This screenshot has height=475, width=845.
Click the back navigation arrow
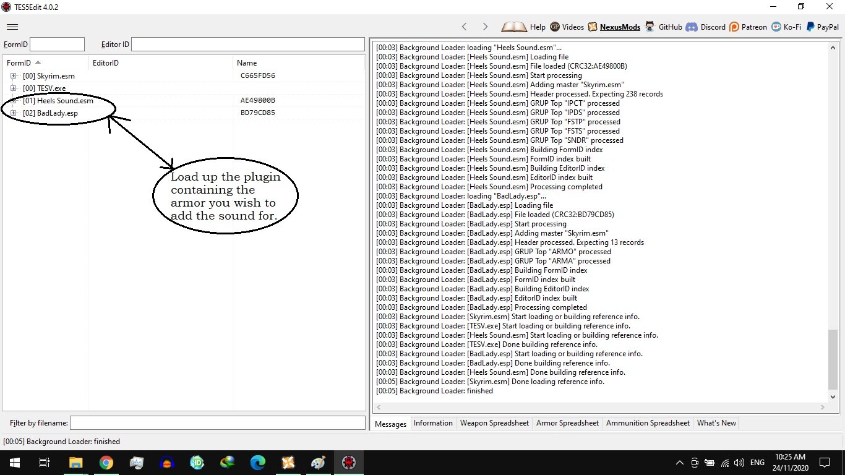[465, 27]
